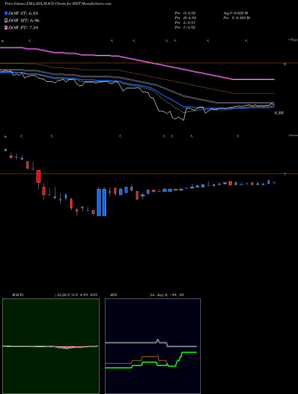Image resolution: width=298 pixels, height=394 pixels.
Task: Select the 'DOW ST: 6.88' legend text
Action: [x=23, y=13]
